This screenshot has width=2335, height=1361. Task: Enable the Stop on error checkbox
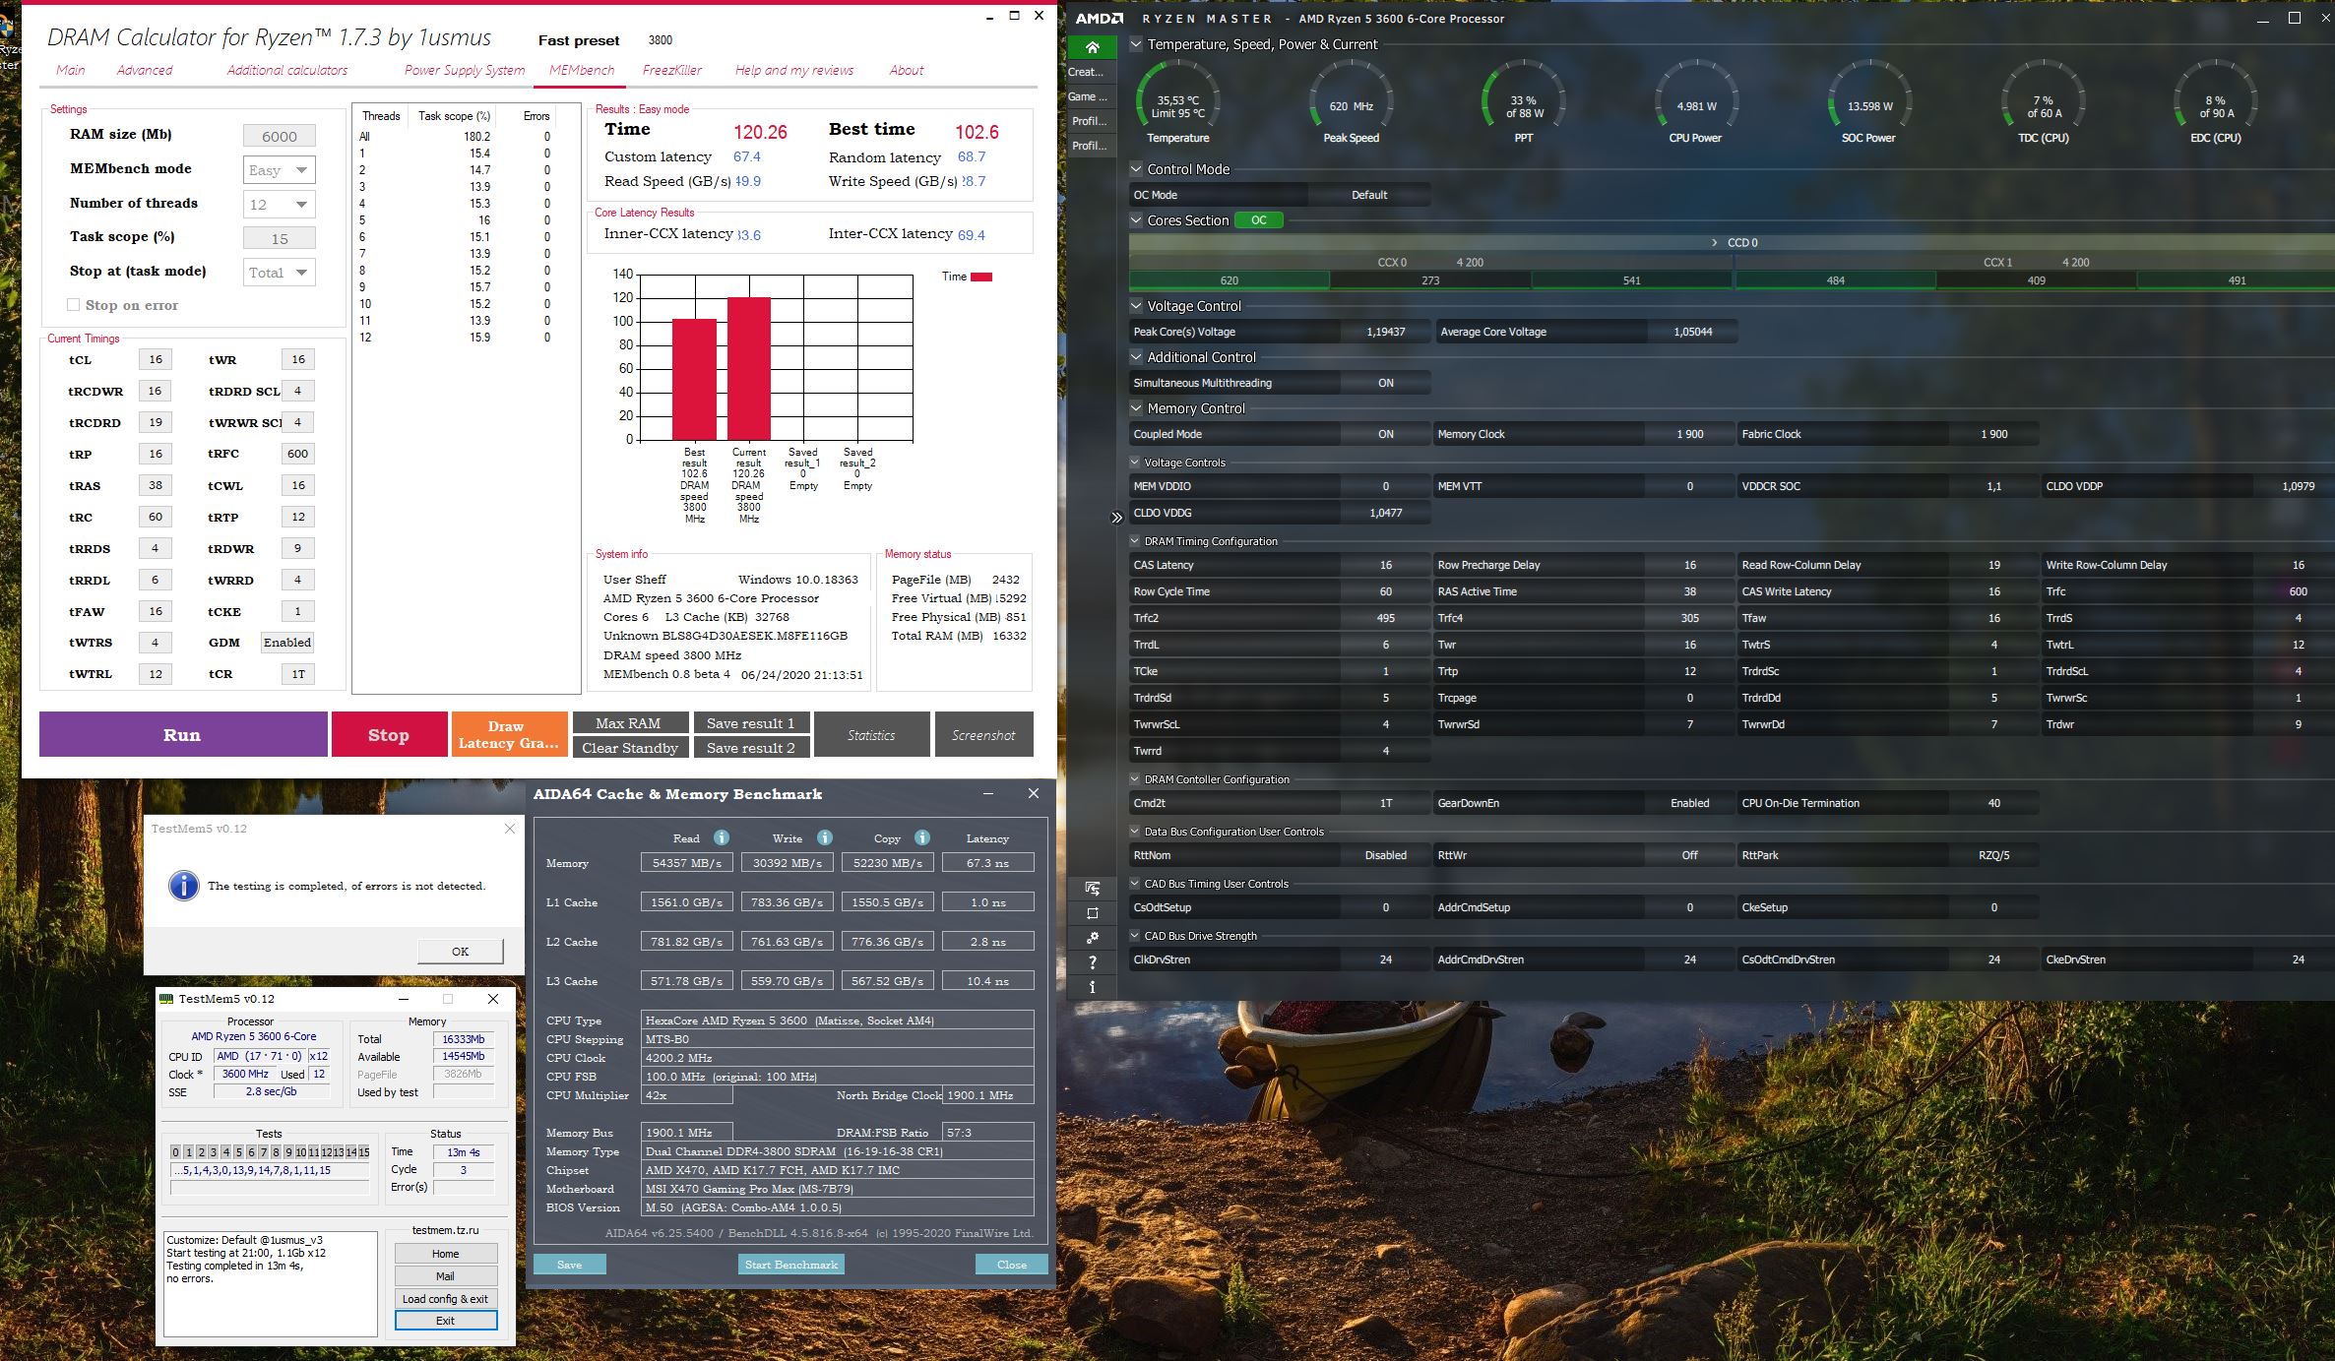[73, 305]
